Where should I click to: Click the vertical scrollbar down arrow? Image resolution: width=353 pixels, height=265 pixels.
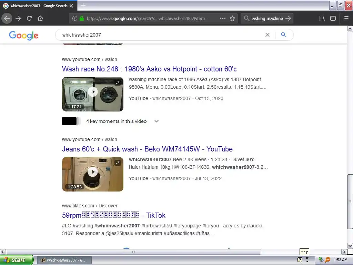click(350, 246)
